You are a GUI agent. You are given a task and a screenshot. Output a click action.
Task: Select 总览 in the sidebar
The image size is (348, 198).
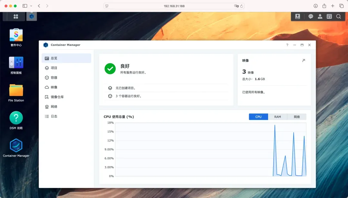pos(66,58)
